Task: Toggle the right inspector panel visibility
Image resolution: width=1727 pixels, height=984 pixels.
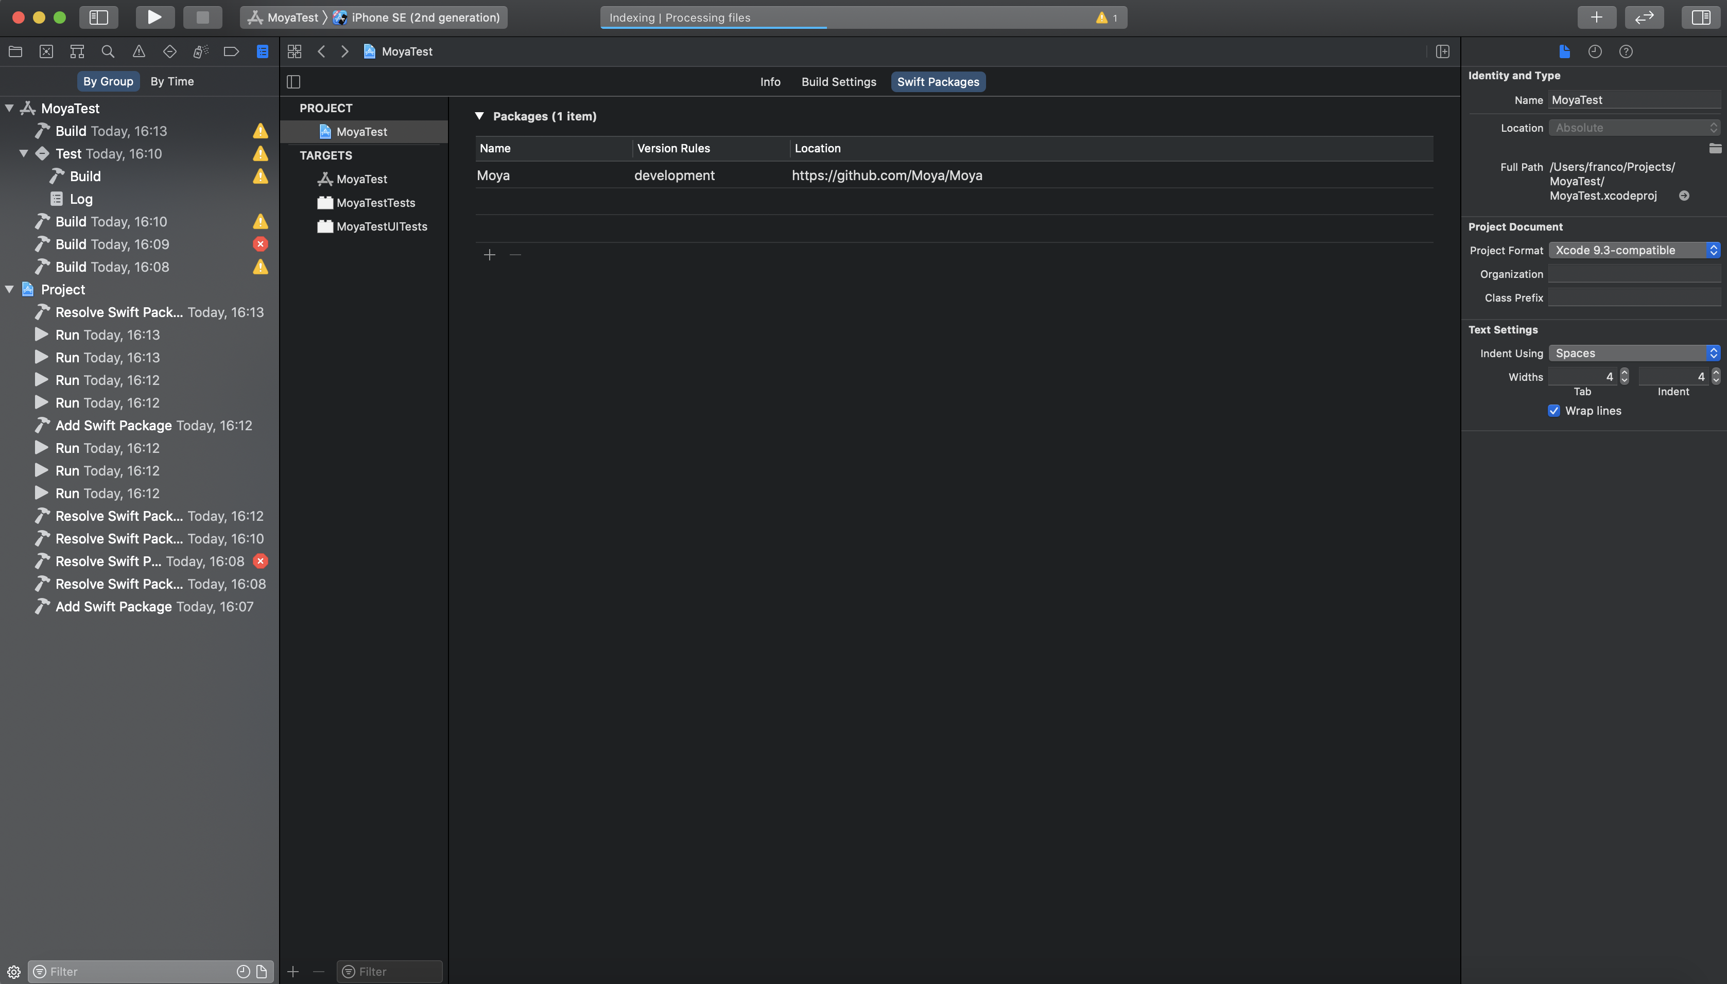Action: tap(1700, 17)
